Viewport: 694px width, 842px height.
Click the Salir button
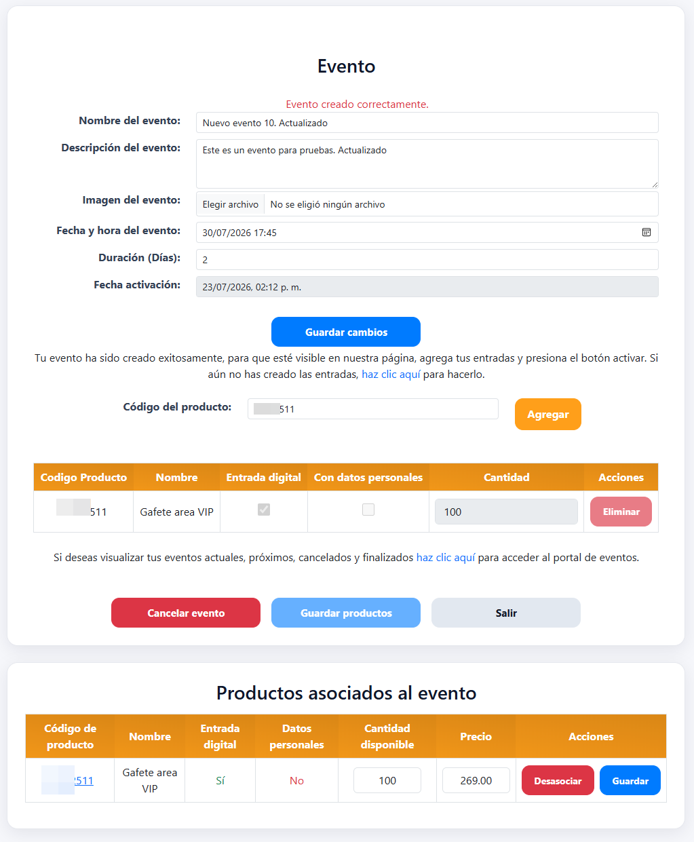506,613
